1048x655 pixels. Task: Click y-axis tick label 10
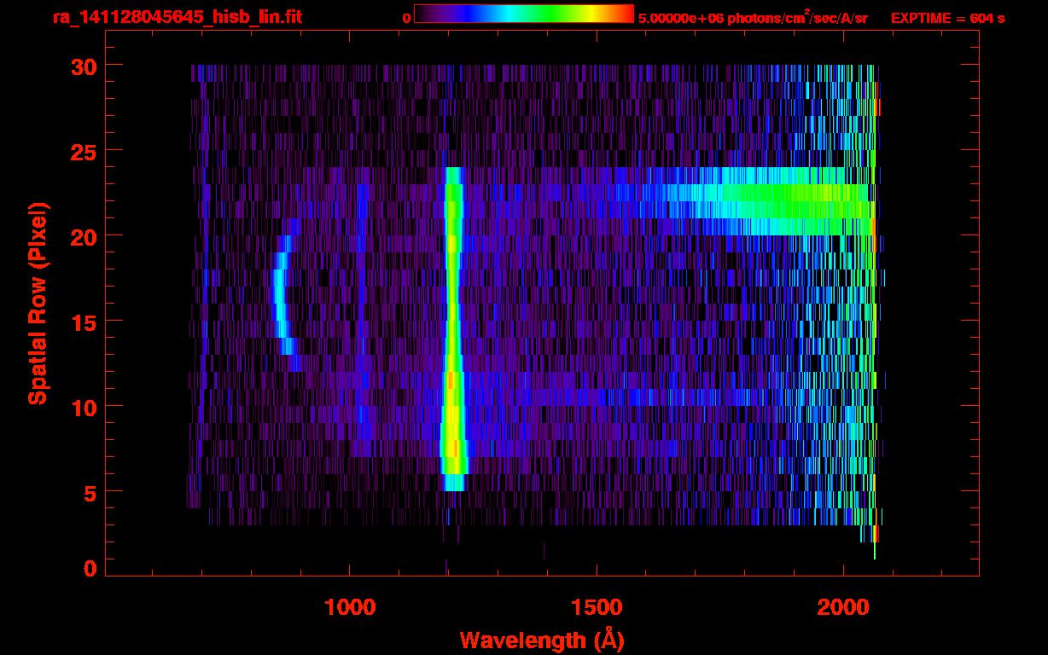click(84, 407)
